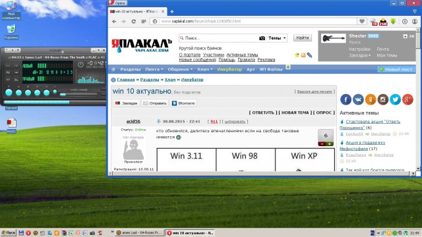Upvote the post with green plus

(x=330, y=144)
